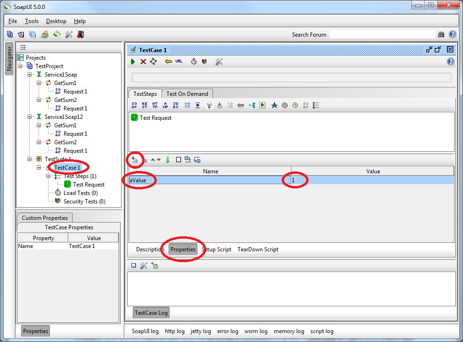Collapse TestSuite 1 tree node

point(30,159)
